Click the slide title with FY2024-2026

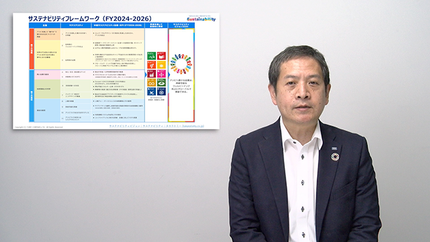tap(90, 19)
